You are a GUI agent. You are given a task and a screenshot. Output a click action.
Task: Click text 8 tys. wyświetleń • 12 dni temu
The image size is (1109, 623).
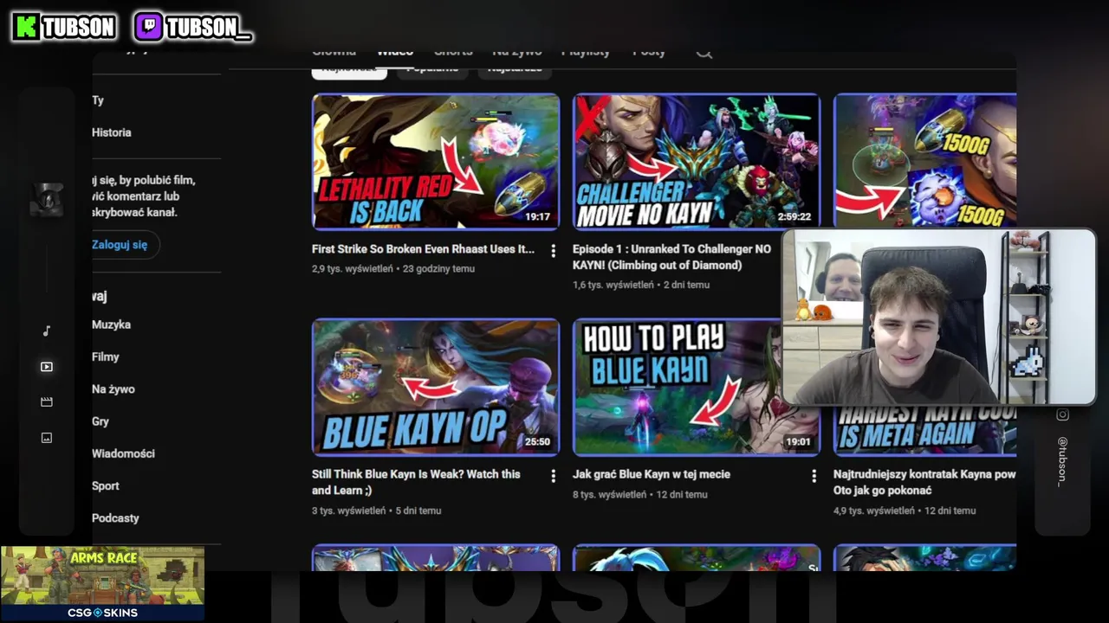pyautogui.click(x=640, y=495)
